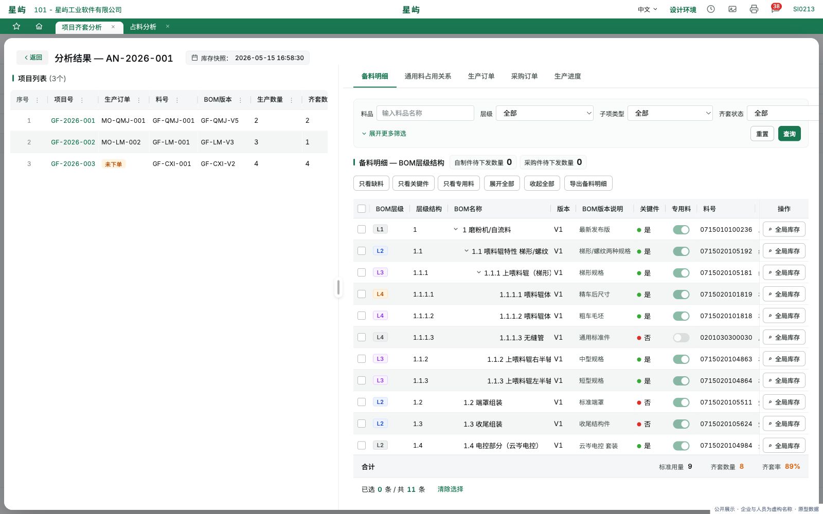Screen dimensions: 823x514
Task: Switch to the 采购订单 tab
Action: tap(525, 76)
